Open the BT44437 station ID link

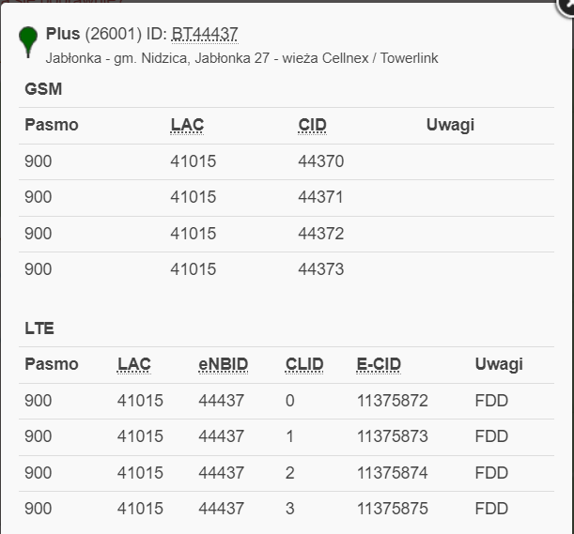pyautogui.click(x=205, y=35)
